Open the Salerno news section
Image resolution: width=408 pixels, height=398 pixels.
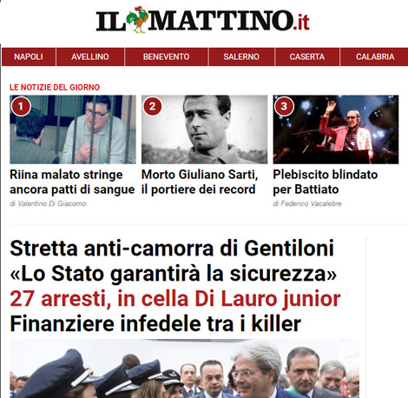pos(241,56)
